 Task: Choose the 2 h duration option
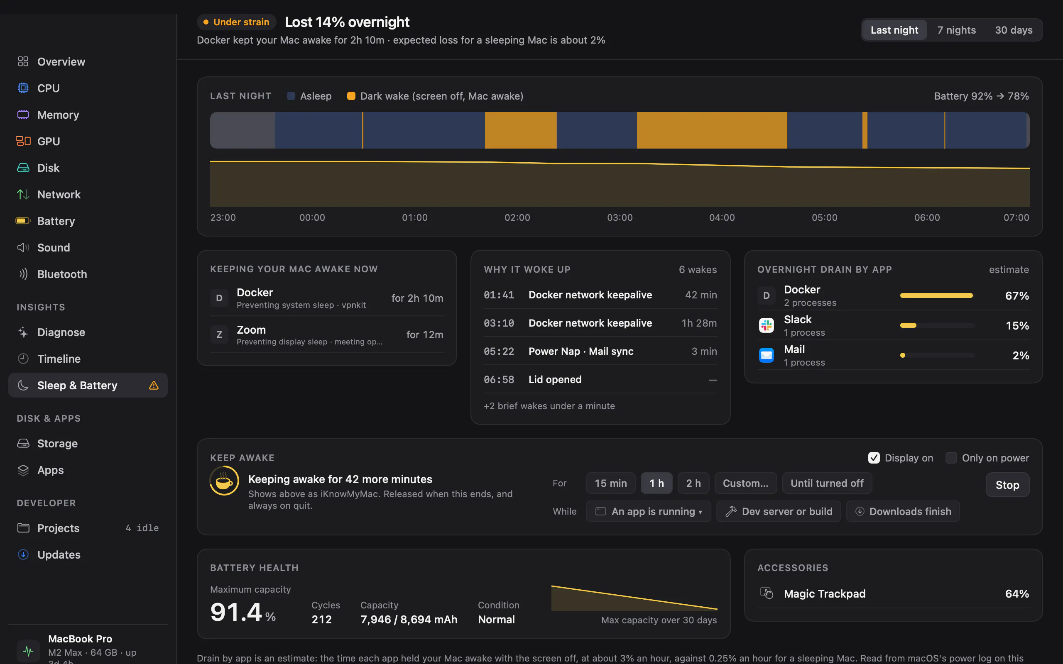tap(693, 483)
